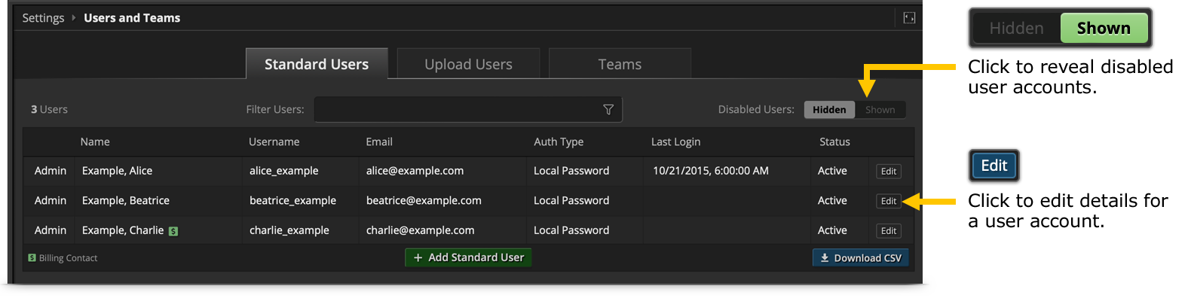Edit Alice Example's user account

889,172
